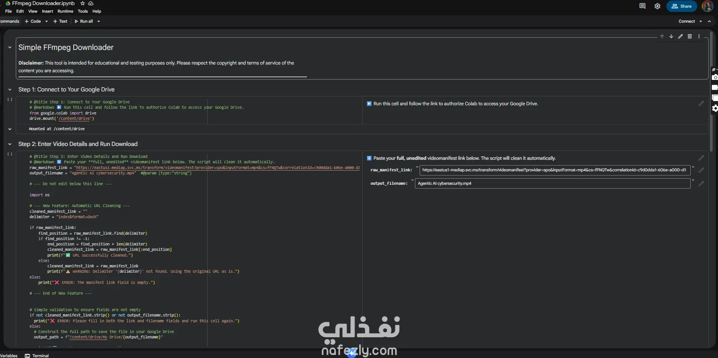Screen dimensions: 718x358
Task: Move the title cell down
Action: tap(671, 36)
